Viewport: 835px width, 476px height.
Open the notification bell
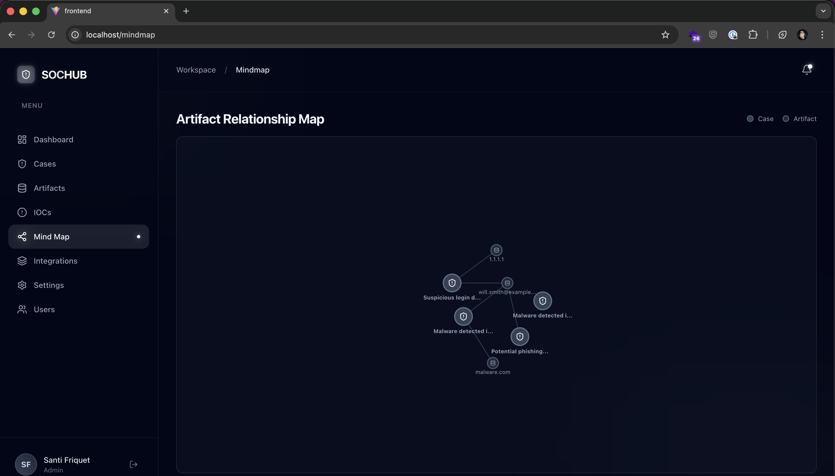click(807, 69)
